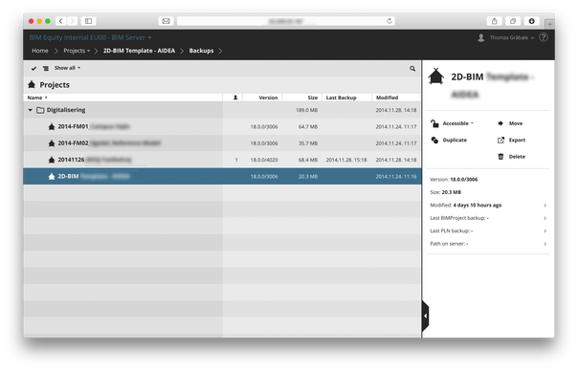Click the Projects heading house icon

(x=32, y=85)
